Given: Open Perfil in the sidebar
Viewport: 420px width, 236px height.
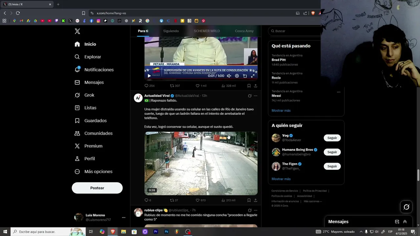Looking at the screenshot, I should coord(85,159).
